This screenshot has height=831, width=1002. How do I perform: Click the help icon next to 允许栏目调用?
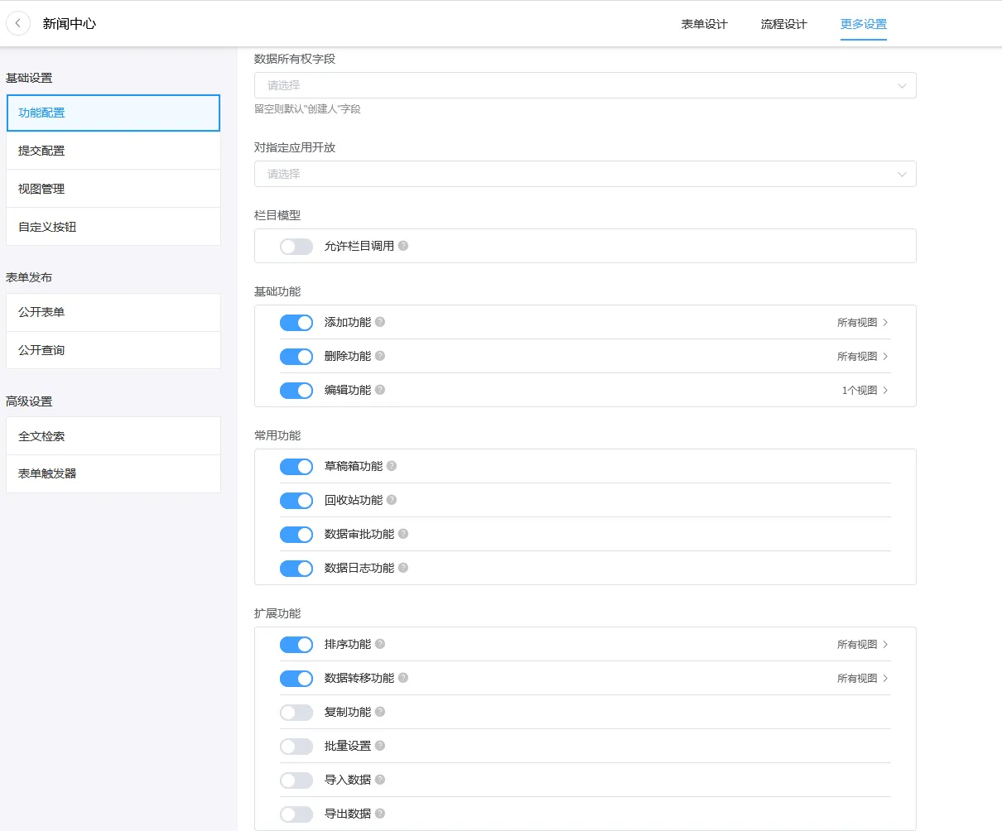[x=403, y=246]
